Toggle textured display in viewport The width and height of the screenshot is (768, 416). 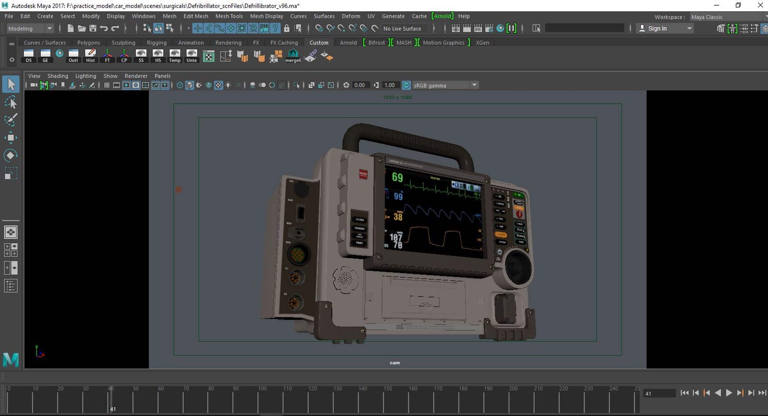coord(218,85)
